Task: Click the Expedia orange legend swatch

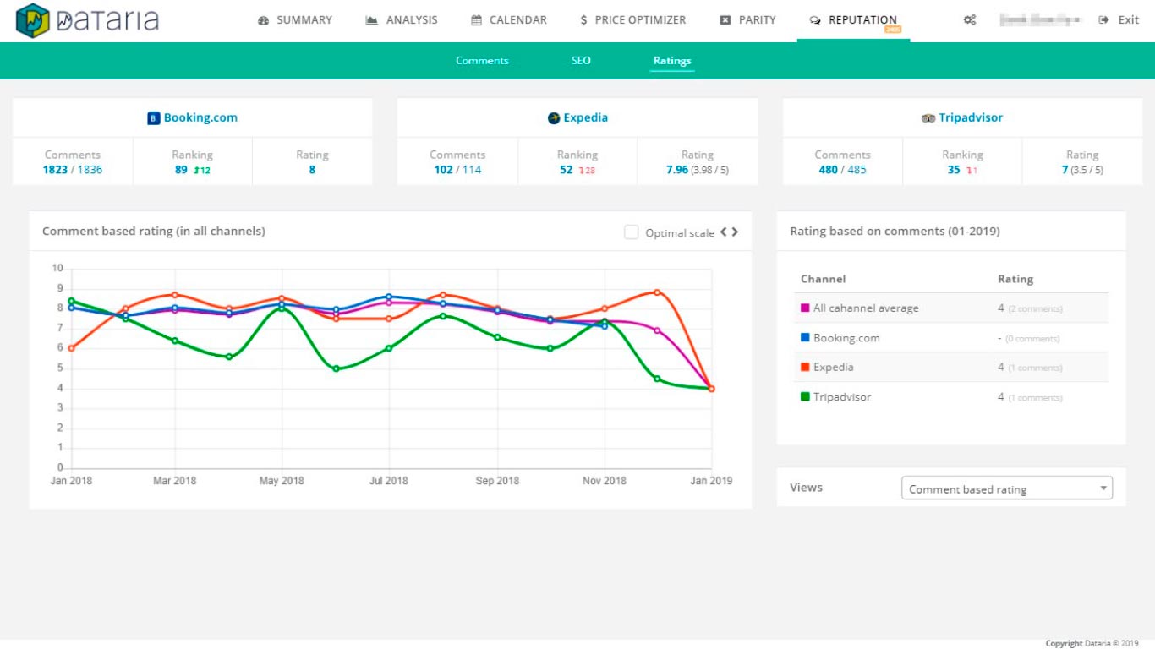Action: point(805,368)
